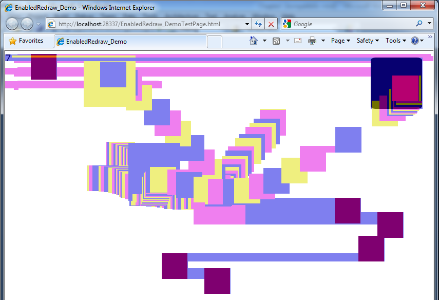
Task: Click the search magnifier icon
Action: tap(419, 24)
